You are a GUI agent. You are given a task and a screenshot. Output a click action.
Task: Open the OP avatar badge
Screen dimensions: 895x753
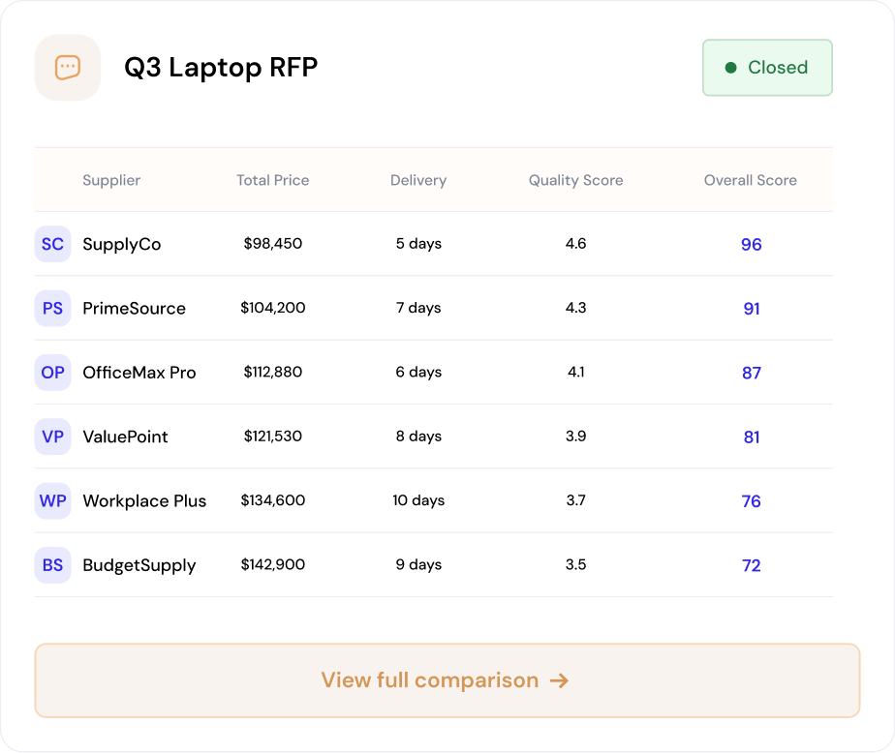(x=52, y=373)
